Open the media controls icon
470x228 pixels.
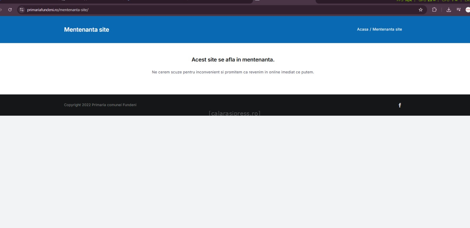click(459, 10)
